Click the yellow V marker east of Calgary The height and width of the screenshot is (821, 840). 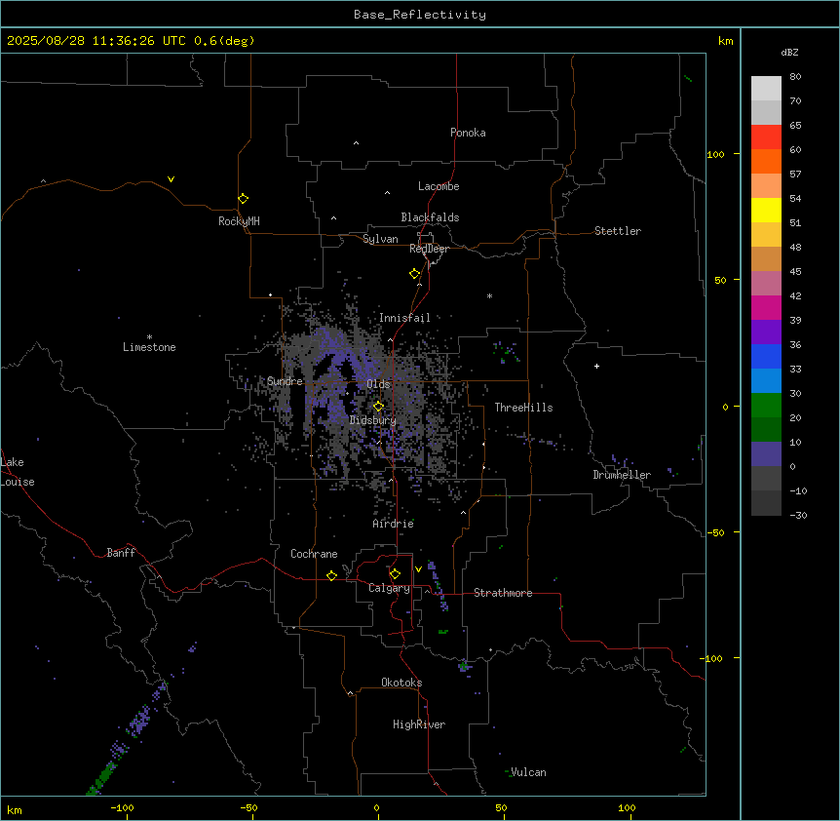[418, 569]
